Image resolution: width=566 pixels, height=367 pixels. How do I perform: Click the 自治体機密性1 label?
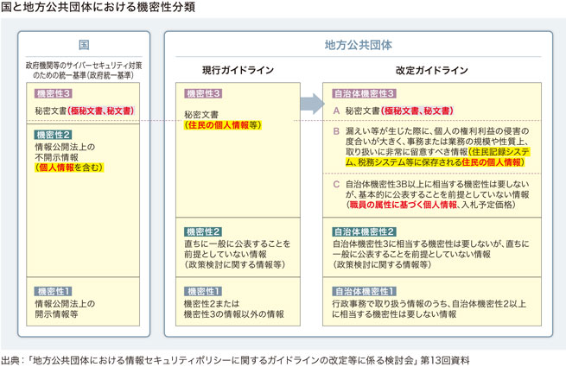pyautogui.click(x=364, y=291)
